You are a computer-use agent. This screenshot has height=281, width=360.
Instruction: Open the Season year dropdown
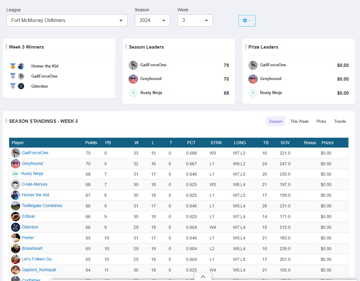(152, 20)
